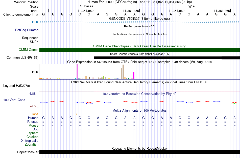Image resolution: width=240 pixels, height=158 pixels.
Task: Click the BLK label of GTEx track
Action: pos(35,72)
